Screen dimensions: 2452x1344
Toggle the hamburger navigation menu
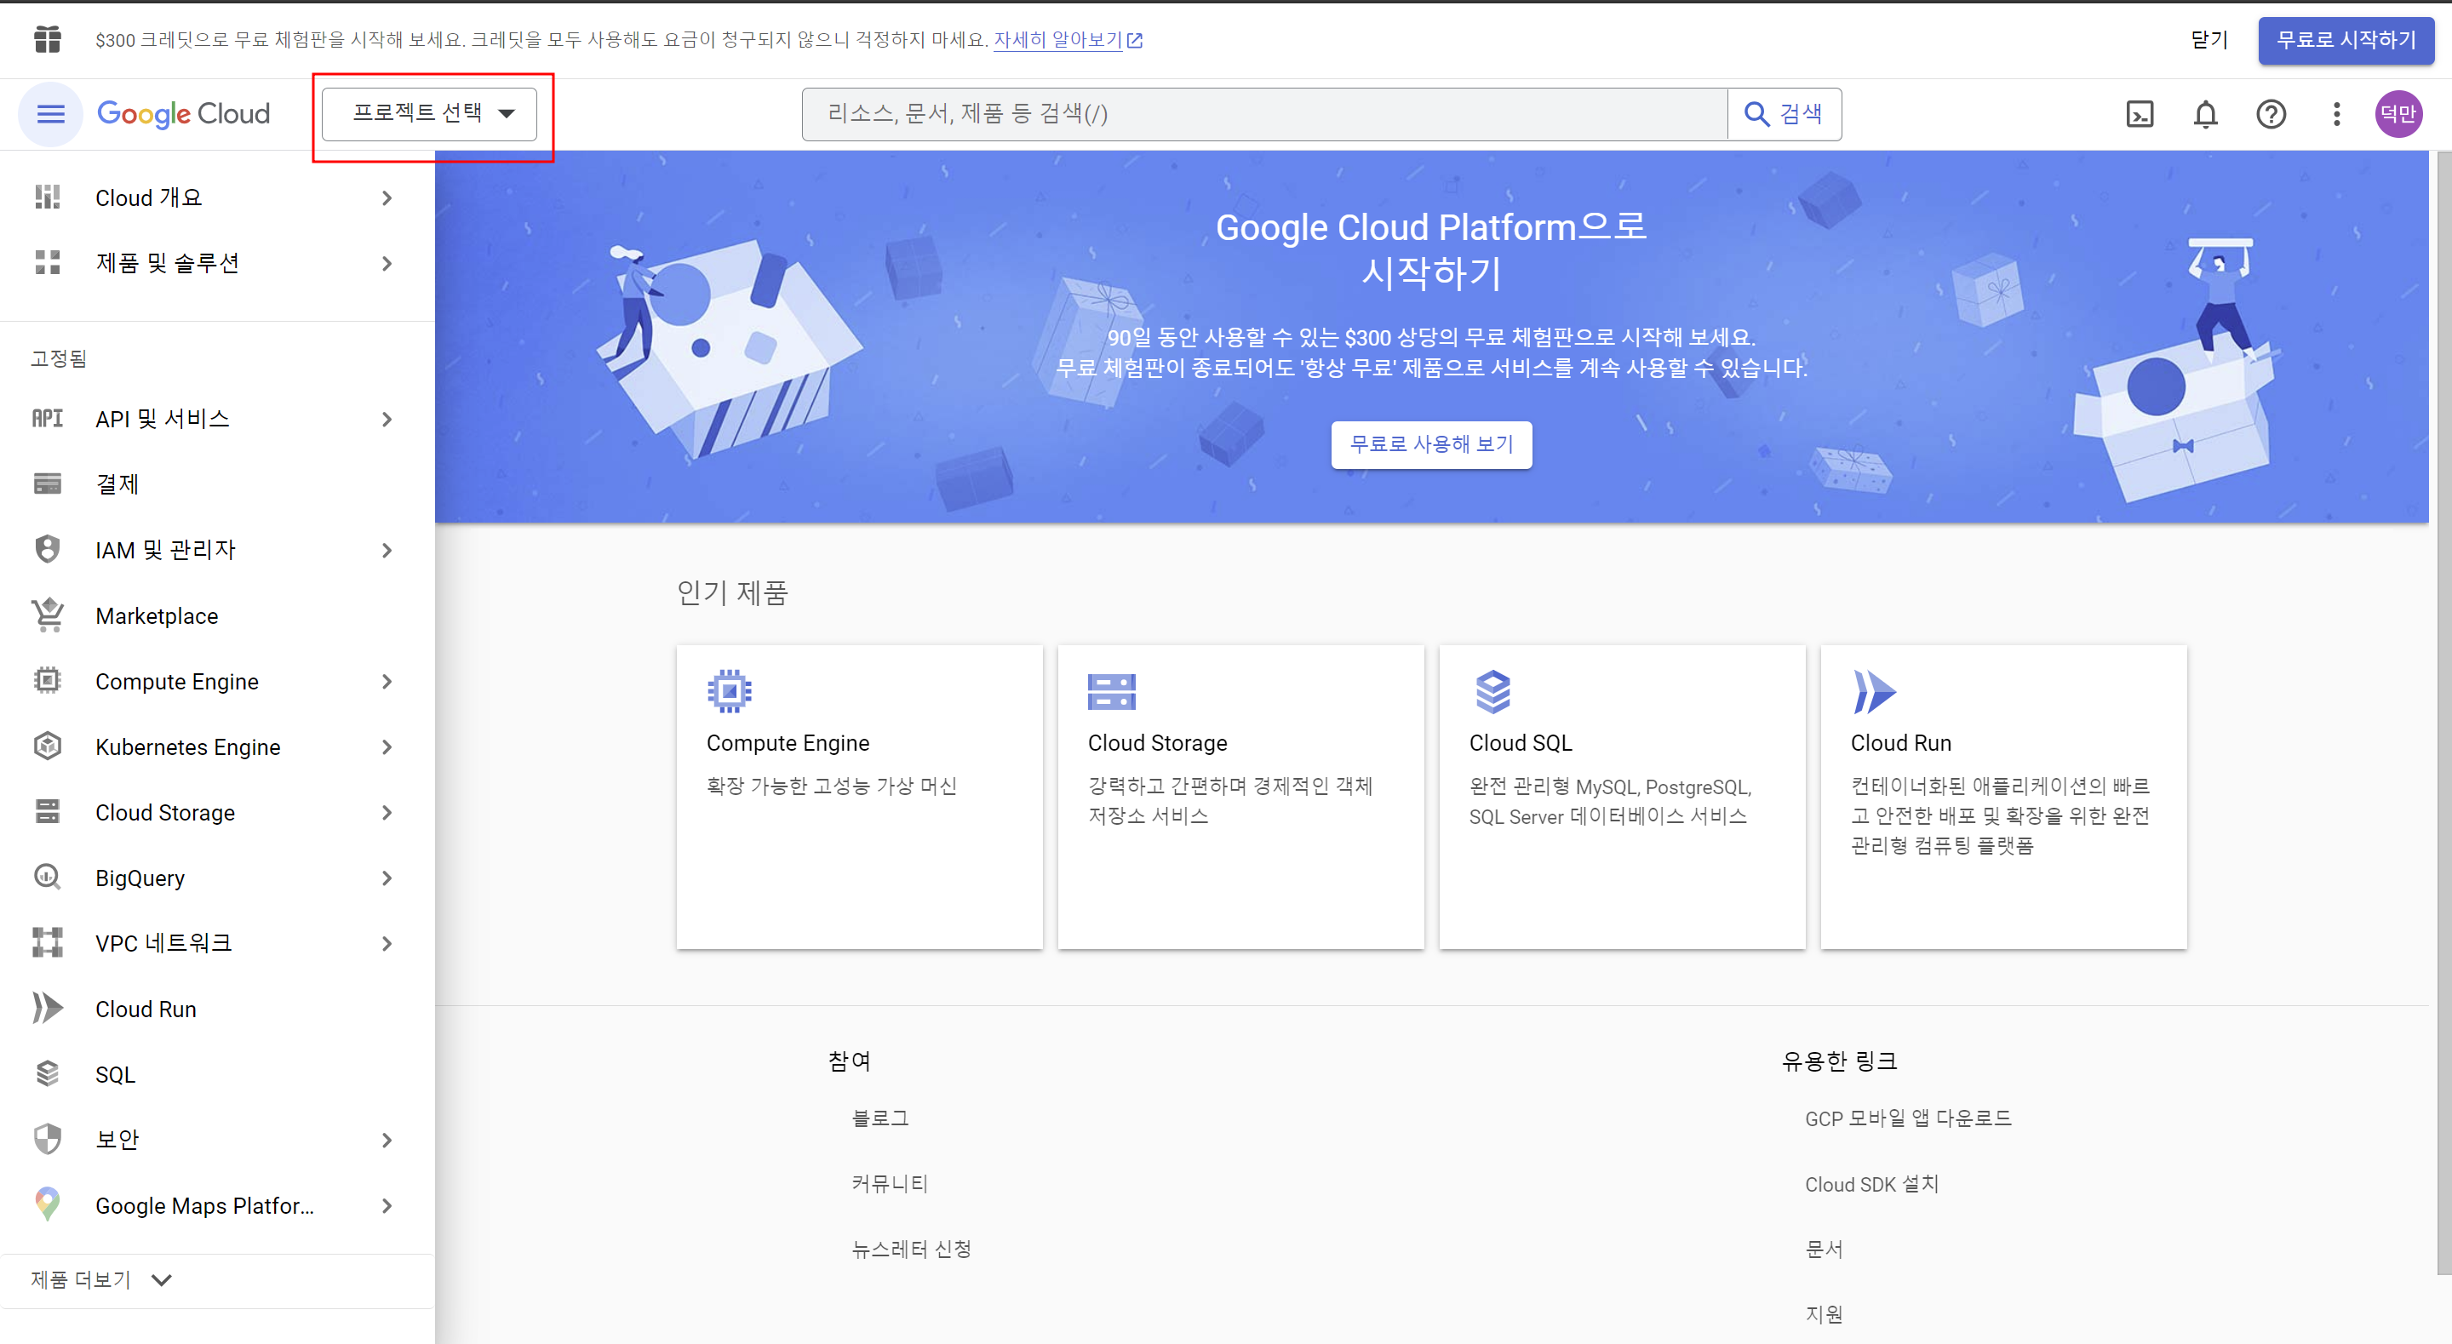[50, 114]
